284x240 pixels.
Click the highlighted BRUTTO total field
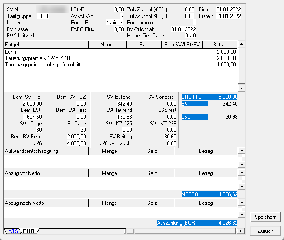209,97
